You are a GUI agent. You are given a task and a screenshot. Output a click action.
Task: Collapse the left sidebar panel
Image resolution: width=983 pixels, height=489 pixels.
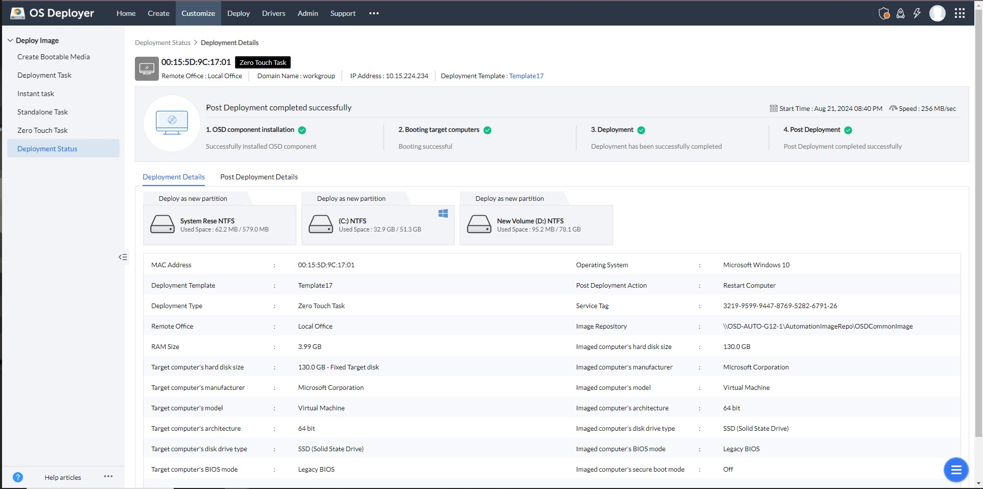pos(123,257)
